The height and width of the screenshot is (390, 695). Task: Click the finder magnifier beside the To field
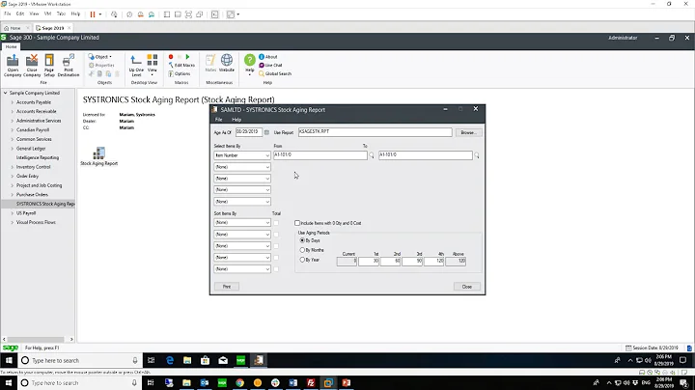coord(477,155)
